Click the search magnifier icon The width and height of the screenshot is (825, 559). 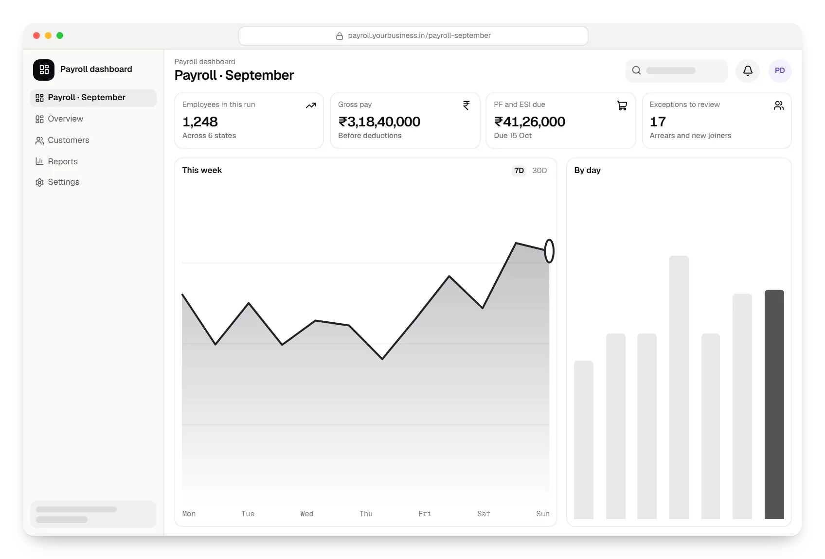636,70
